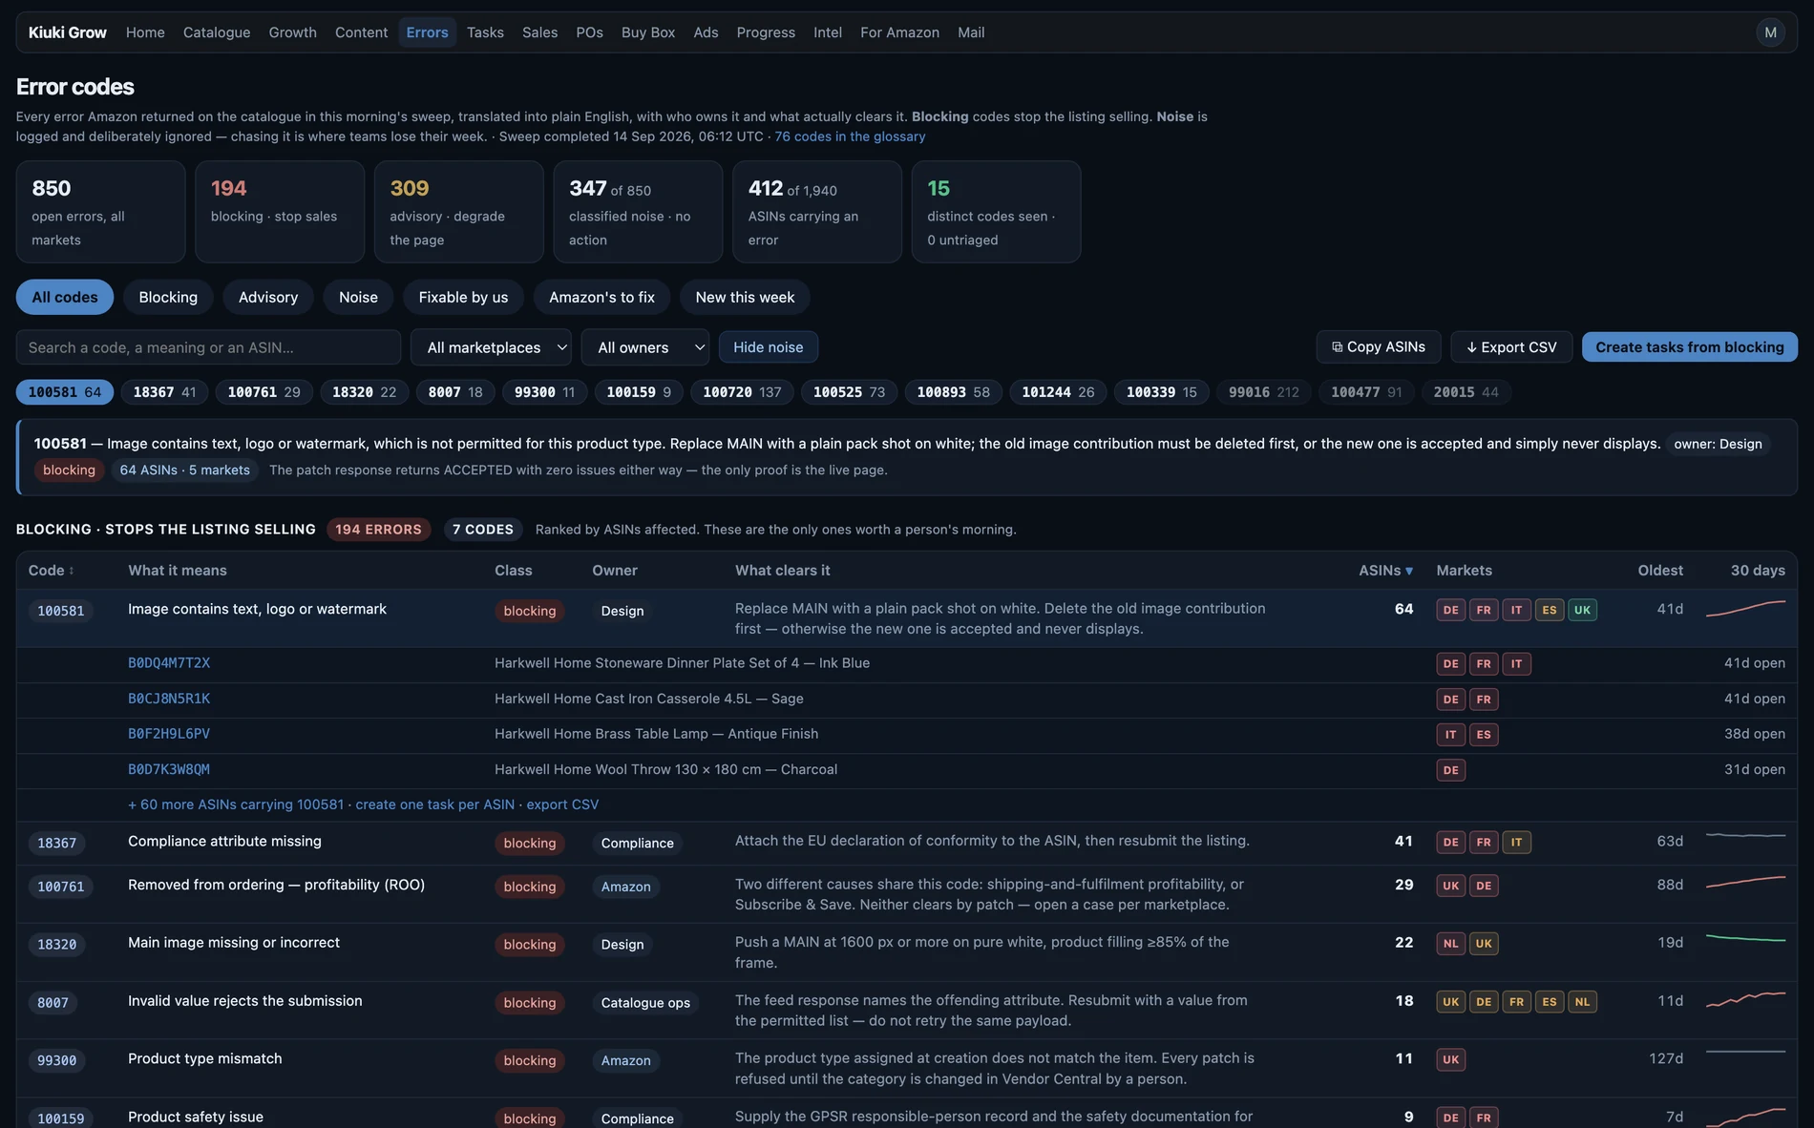
Task: Sort table by ASINs column
Action: [1385, 570]
